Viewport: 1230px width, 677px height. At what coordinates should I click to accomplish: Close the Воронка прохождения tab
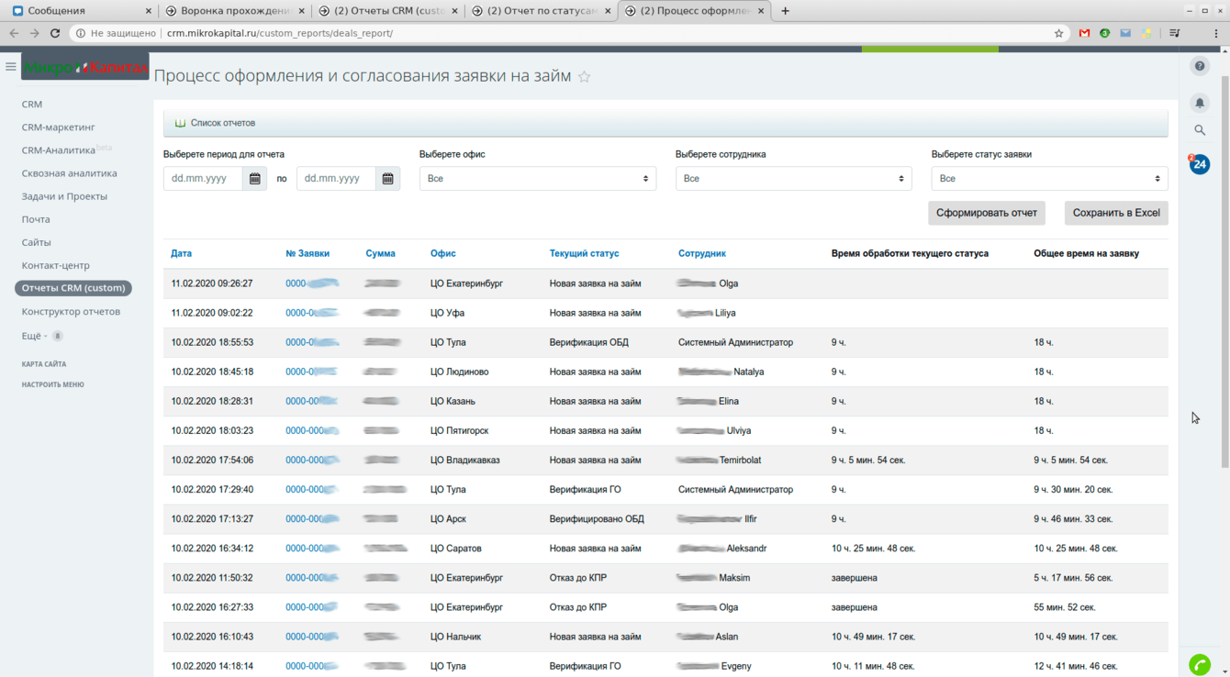point(302,11)
